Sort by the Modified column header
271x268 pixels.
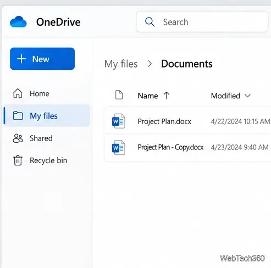225,96
